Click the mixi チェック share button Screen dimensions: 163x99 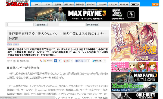pos(48,61)
